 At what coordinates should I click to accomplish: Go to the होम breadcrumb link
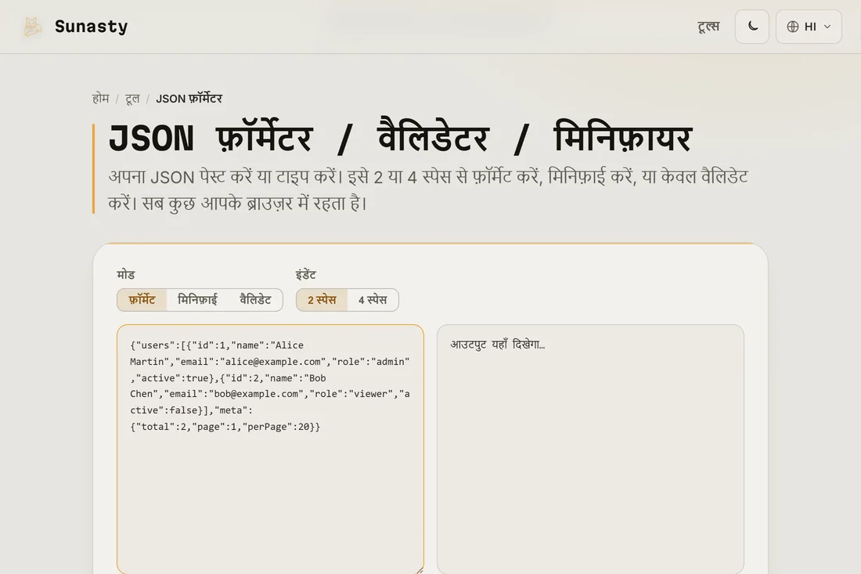100,99
